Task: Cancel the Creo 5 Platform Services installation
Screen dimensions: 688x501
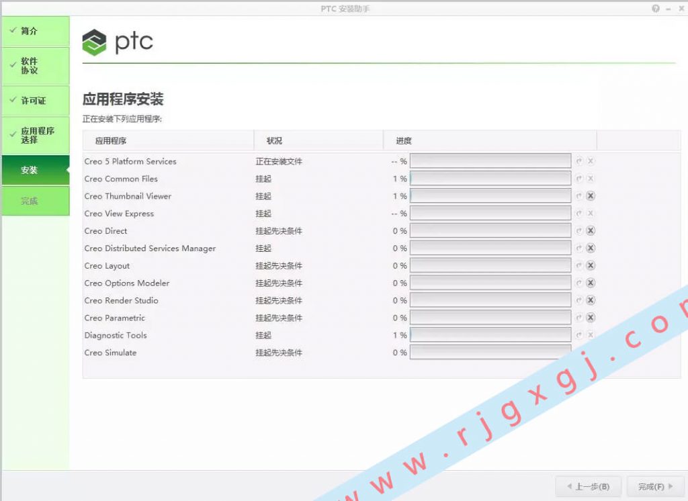Action: coord(591,161)
